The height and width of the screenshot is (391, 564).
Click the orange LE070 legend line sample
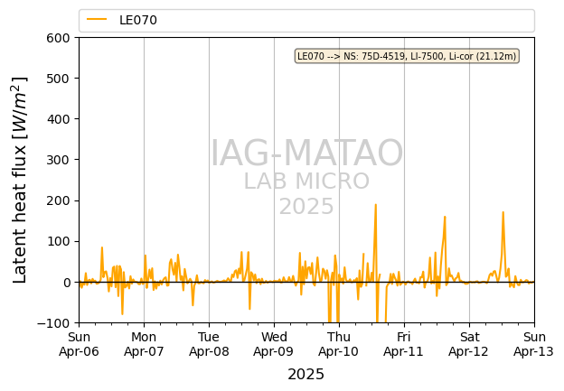[x=97, y=19]
